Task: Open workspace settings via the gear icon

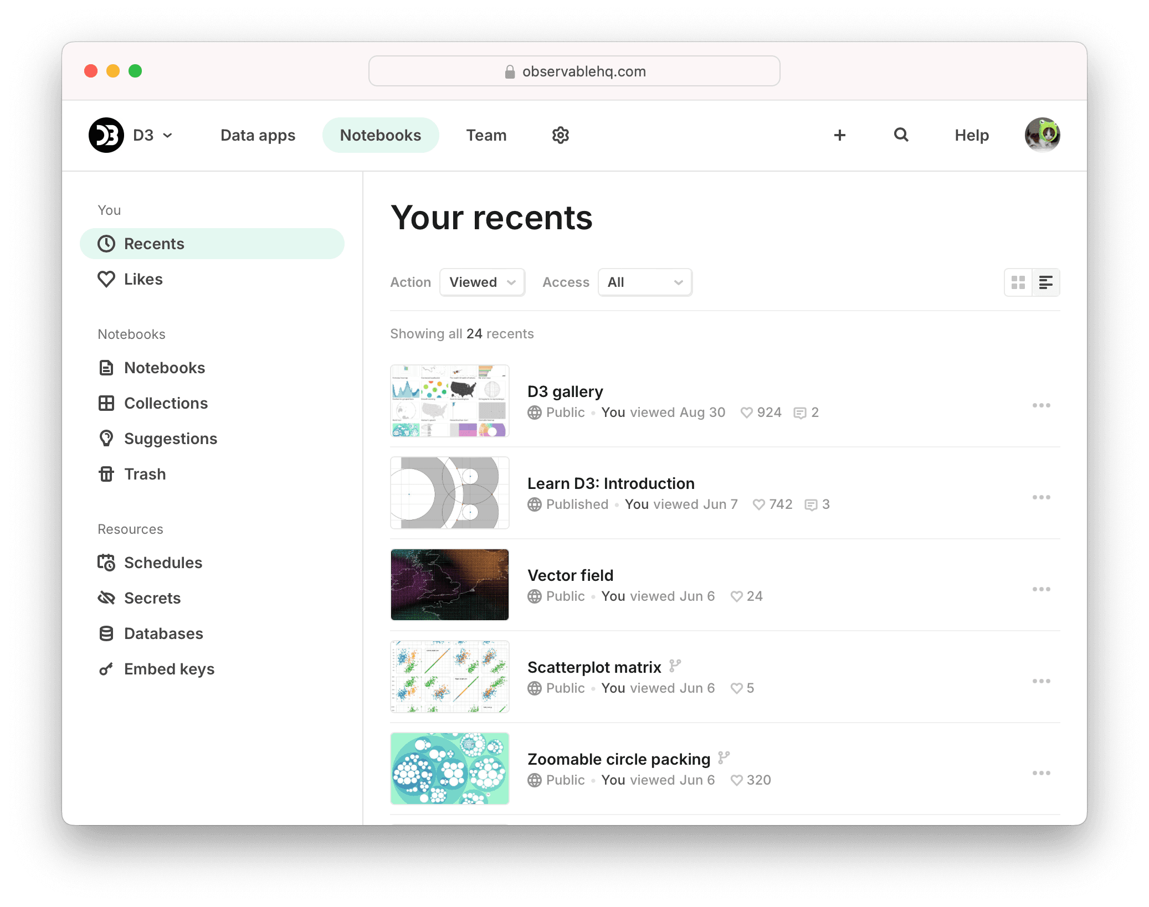Action: [x=560, y=135]
